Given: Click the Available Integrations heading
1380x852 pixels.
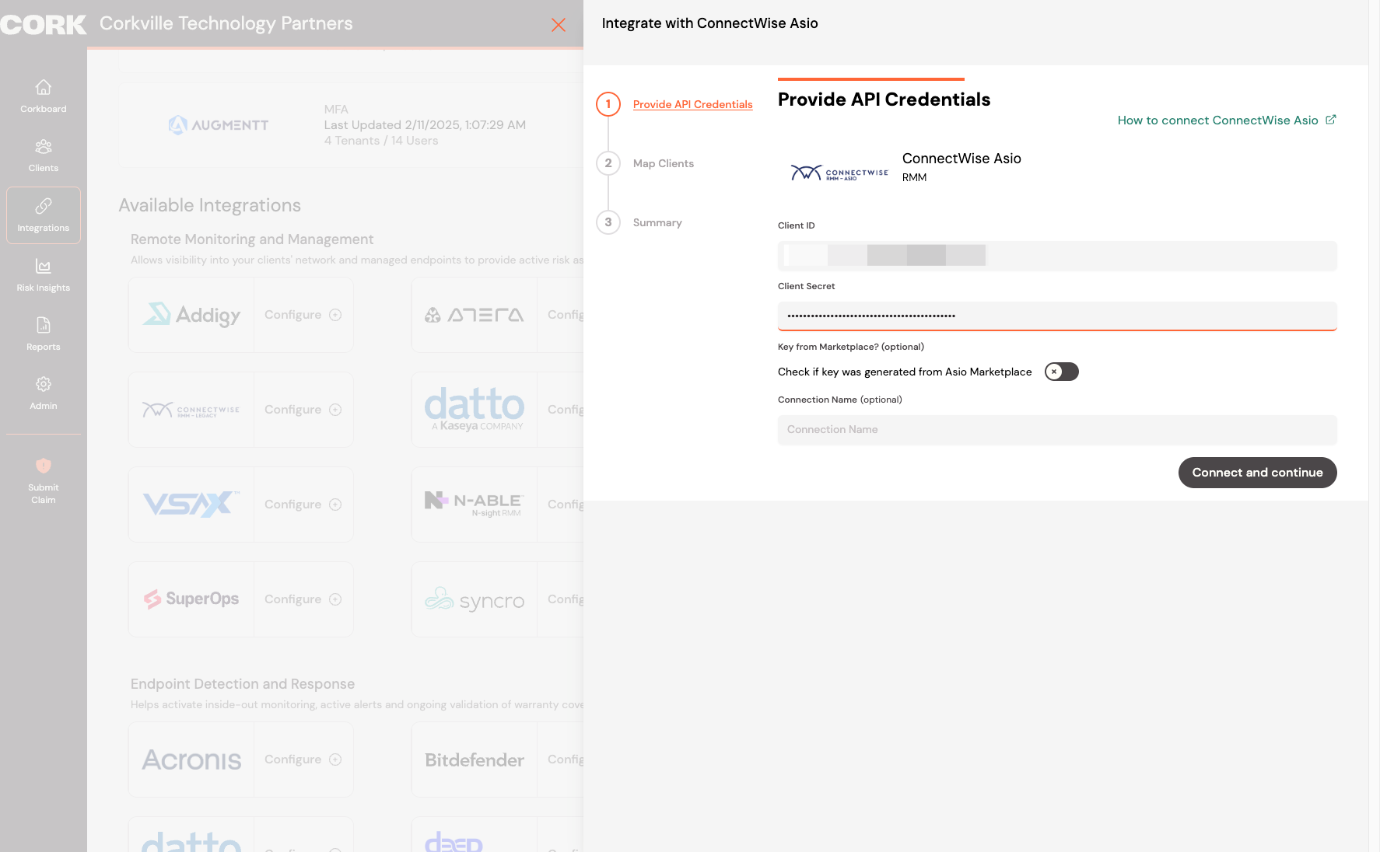Looking at the screenshot, I should (x=209, y=205).
